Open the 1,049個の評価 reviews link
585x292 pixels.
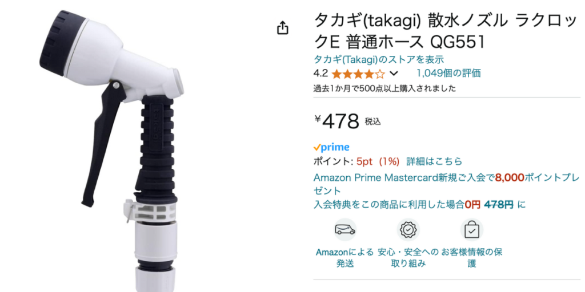click(x=448, y=73)
